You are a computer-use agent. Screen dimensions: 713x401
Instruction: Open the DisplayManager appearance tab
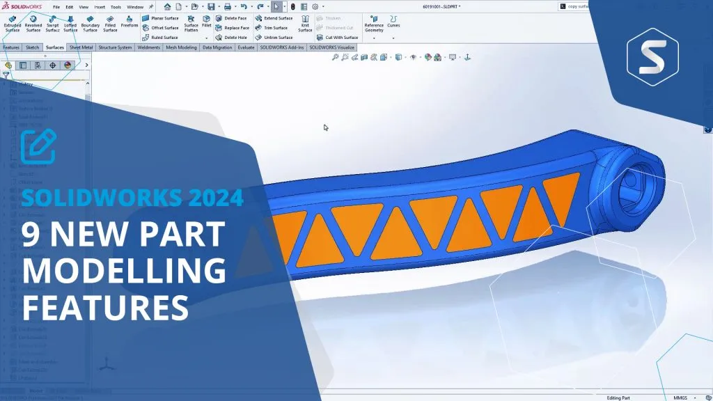click(x=68, y=65)
